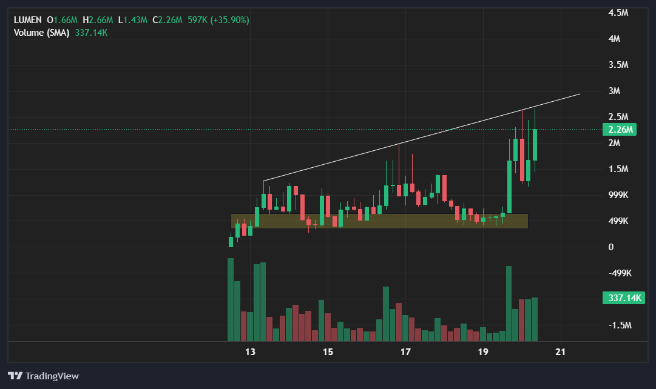Select the yellow support zone rectangle
Screen dimensions: 656x389
(x=379, y=221)
